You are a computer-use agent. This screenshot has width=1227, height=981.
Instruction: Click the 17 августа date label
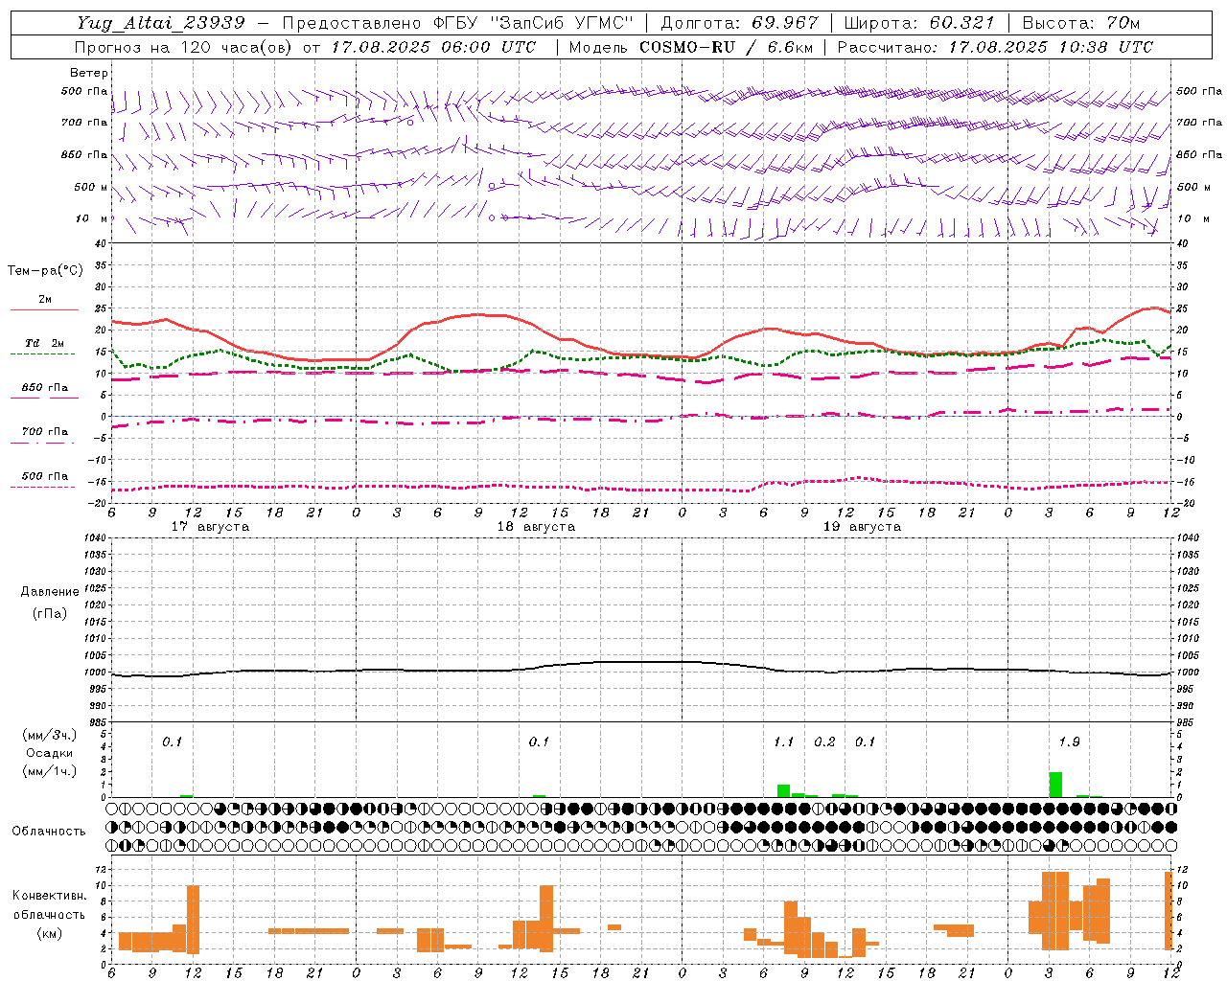[210, 527]
